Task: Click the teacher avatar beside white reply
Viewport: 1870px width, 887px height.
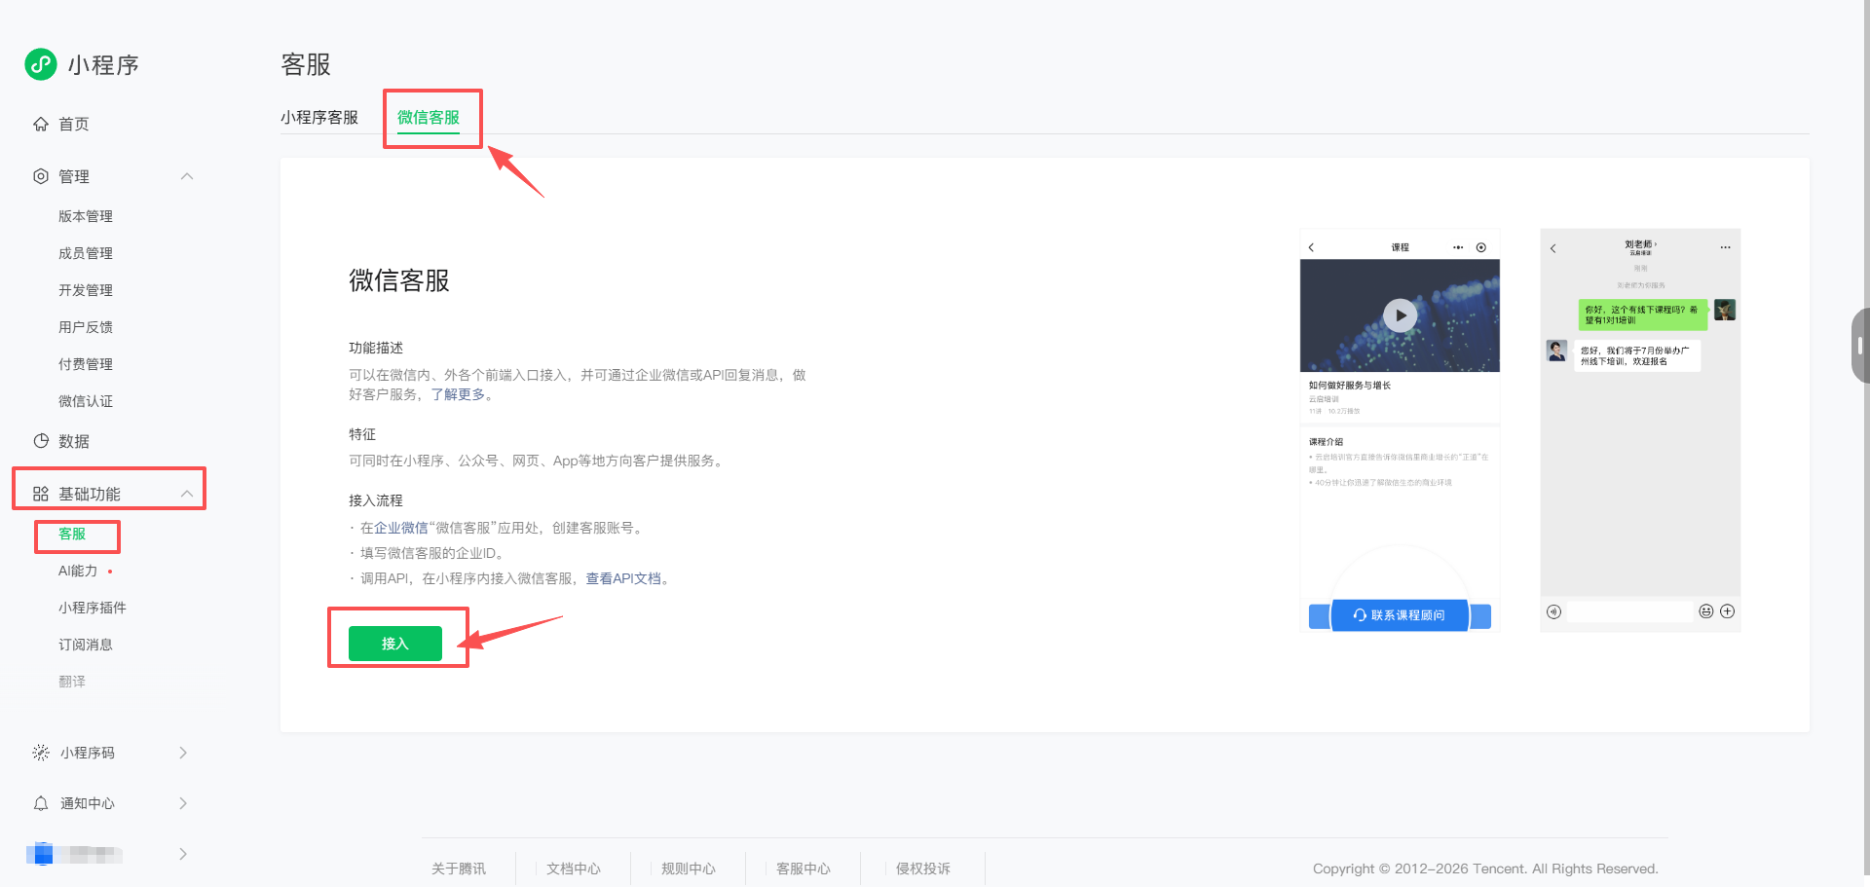Action: [1557, 351]
